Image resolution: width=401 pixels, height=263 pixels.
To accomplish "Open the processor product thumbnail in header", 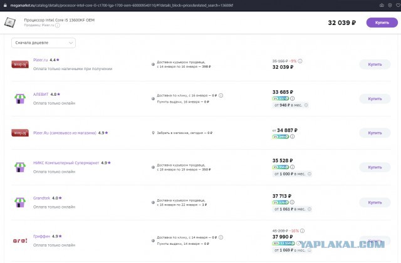I will coord(10,23).
